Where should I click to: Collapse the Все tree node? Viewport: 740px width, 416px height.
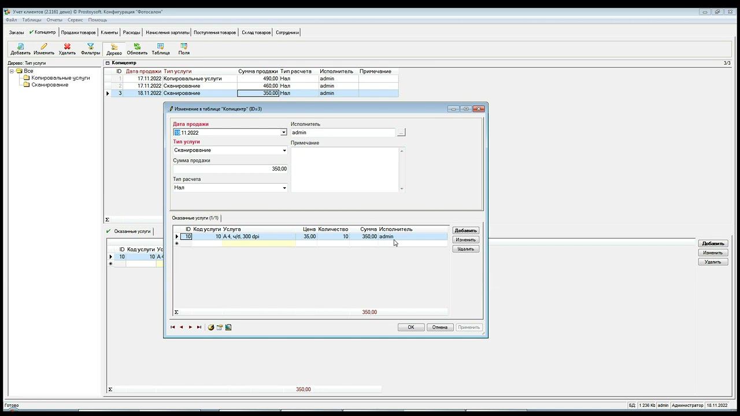12,71
